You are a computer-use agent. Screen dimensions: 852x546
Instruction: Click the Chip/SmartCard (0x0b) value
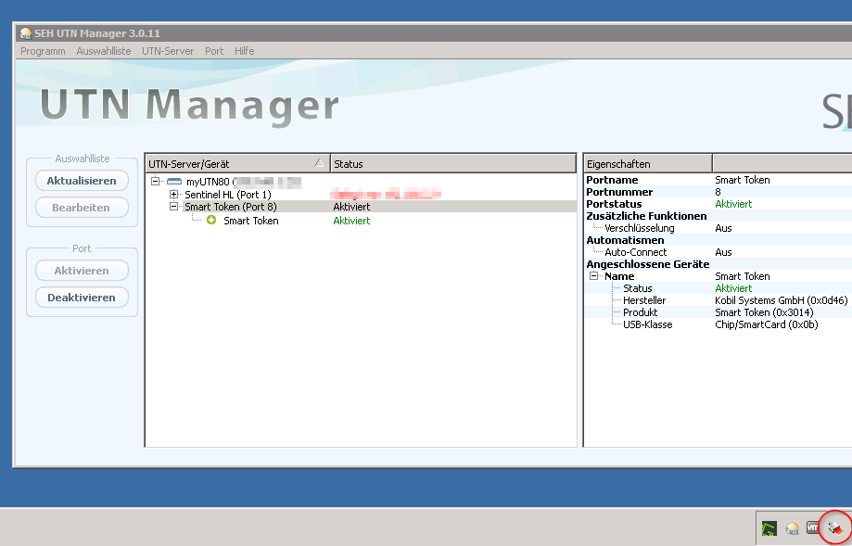pyautogui.click(x=766, y=324)
